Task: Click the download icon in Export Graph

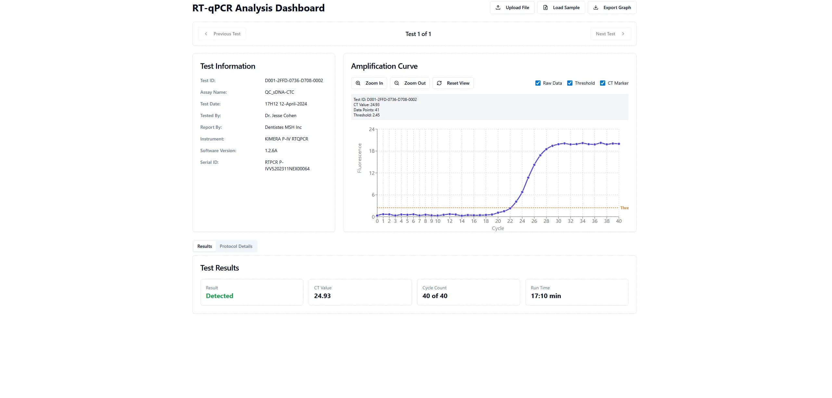Action: point(596,7)
